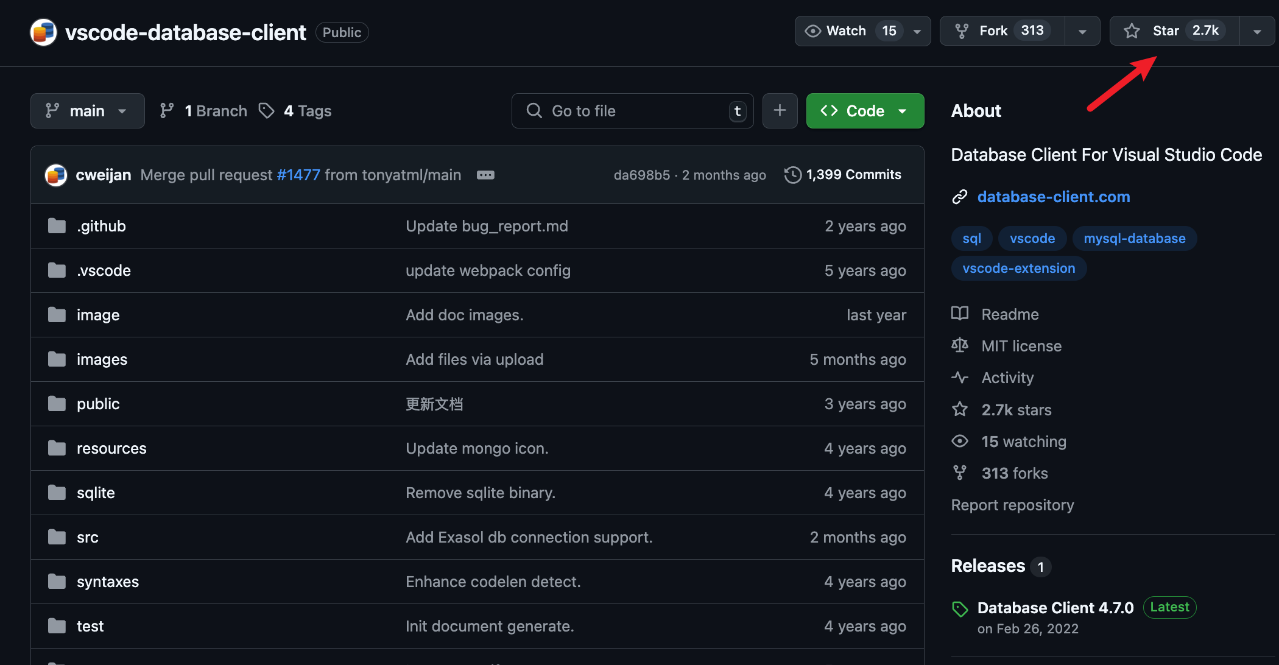Click the folder icon for resources
The width and height of the screenshot is (1279, 665).
(x=57, y=448)
